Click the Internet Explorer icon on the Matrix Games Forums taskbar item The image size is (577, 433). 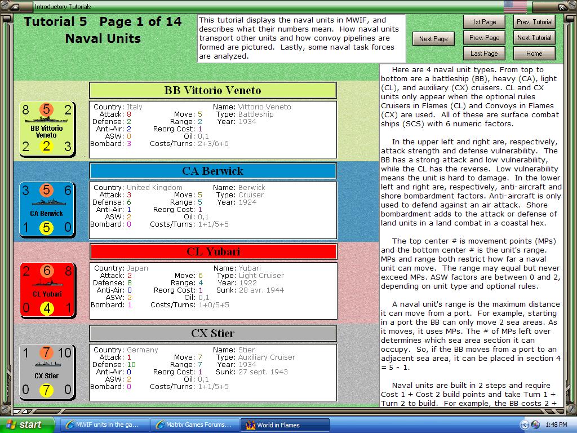point(160,425)
